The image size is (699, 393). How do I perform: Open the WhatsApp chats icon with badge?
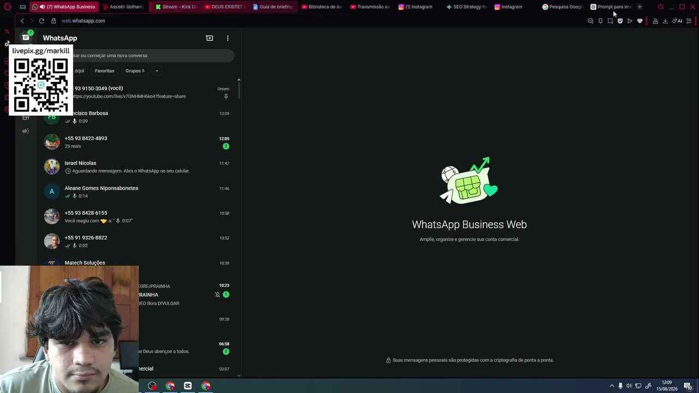coord(26,37)
